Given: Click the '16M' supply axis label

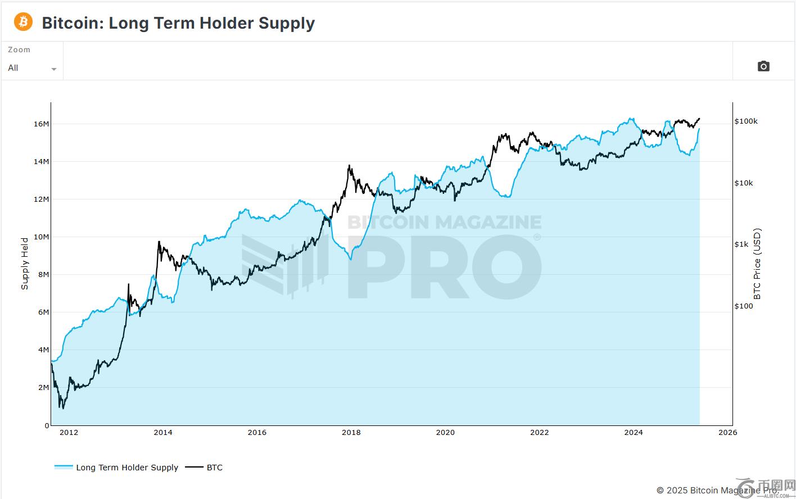Looking at the screenshot, I should click(x=42, y=124).
